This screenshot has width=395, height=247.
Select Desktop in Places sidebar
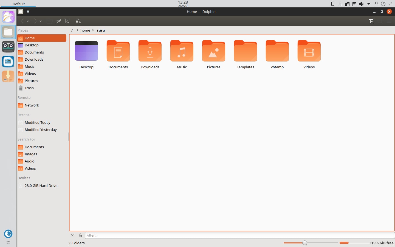pos(42,45)
